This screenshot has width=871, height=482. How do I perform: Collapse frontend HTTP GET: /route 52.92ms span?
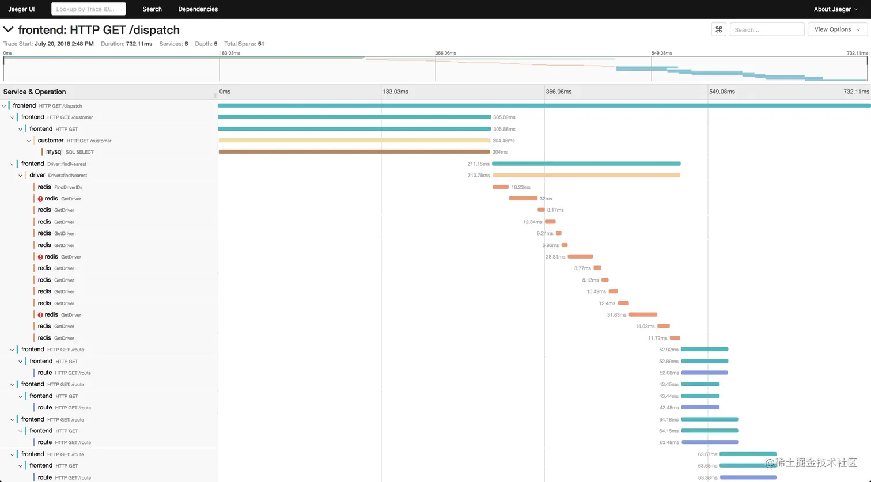click(x=12, y=350)
